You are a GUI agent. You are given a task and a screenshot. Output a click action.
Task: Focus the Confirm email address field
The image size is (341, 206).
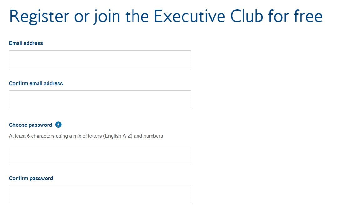[x=100, y=99]
